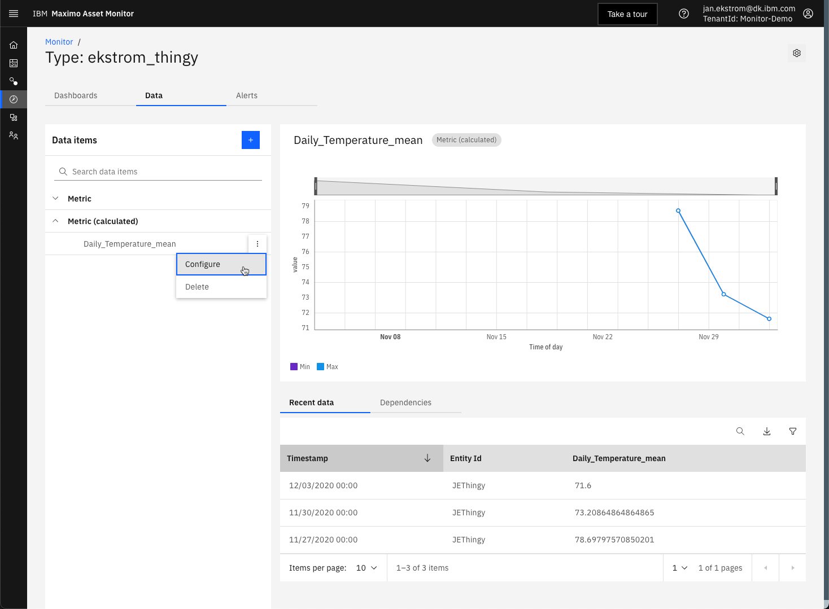The height and width of the screenshot is (609, 829).
Task: Click the 11/30/2020 00:00 timestamp cell
Action: [323, 512]
